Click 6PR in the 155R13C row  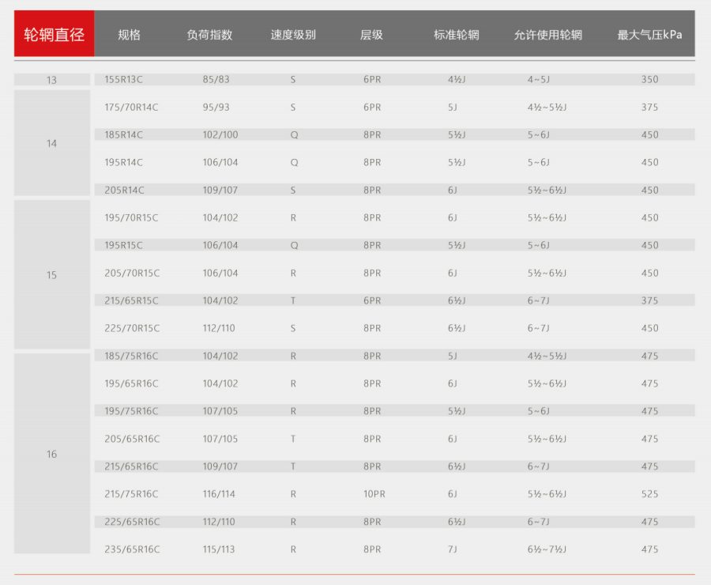pyautogui.click(x=372, y=79)
